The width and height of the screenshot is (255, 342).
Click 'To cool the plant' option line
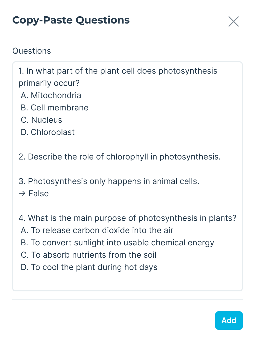point(89,267)
